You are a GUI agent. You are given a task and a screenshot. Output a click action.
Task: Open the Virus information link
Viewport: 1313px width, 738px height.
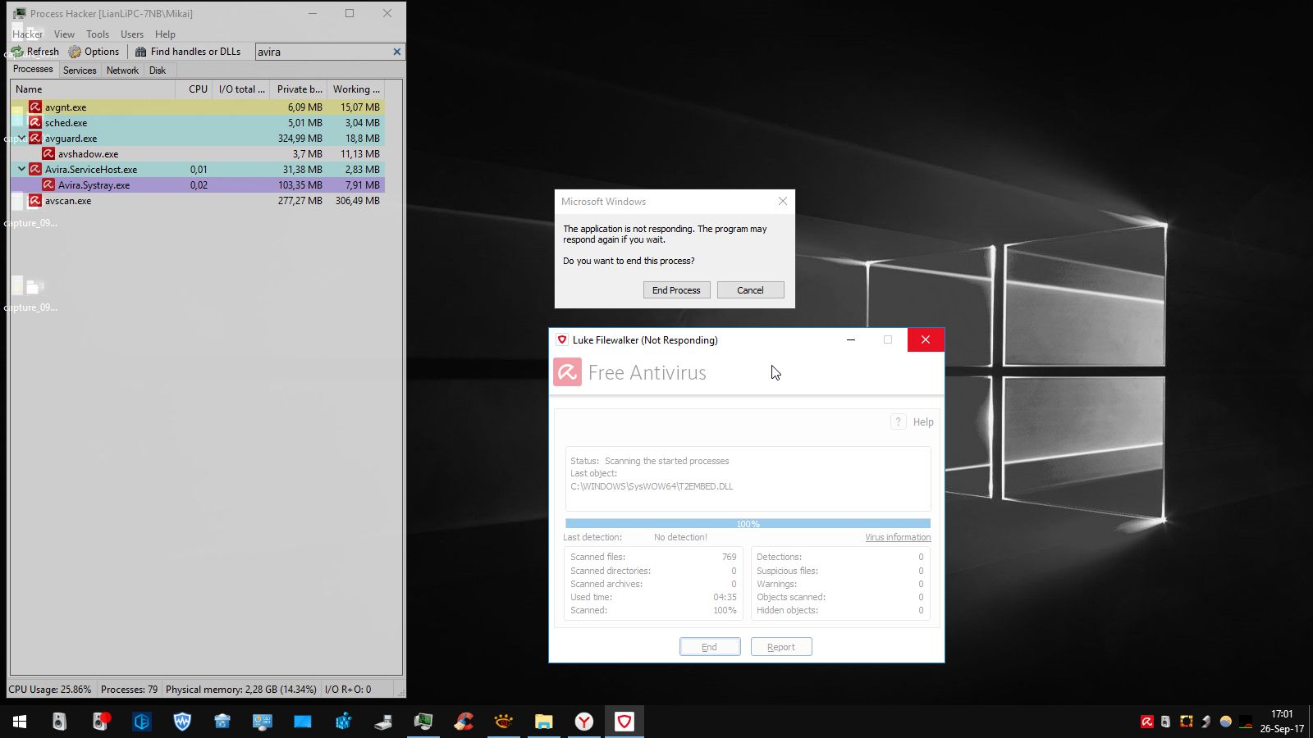[897, 538]
